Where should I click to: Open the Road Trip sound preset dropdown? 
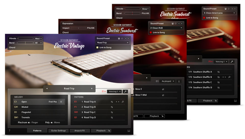[113, 43]
